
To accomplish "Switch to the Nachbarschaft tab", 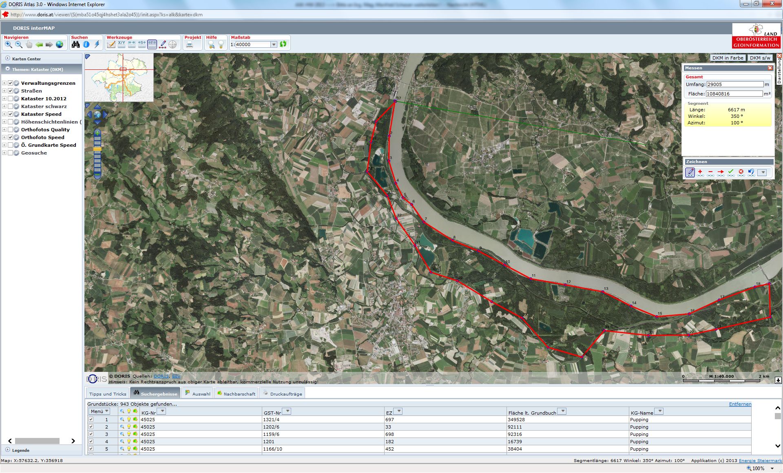I will [237, 393].
